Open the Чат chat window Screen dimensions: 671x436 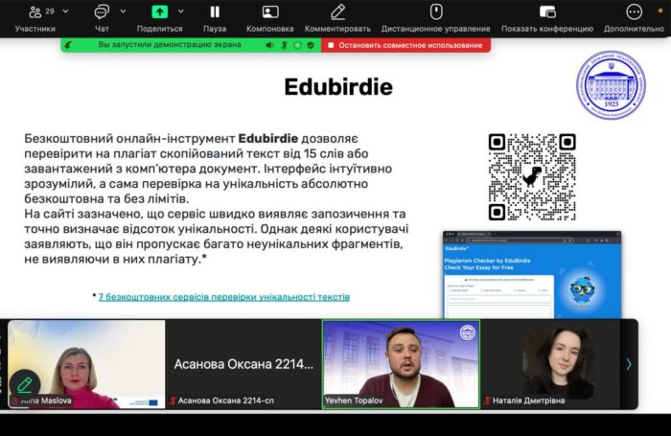[x=102, y=12]
